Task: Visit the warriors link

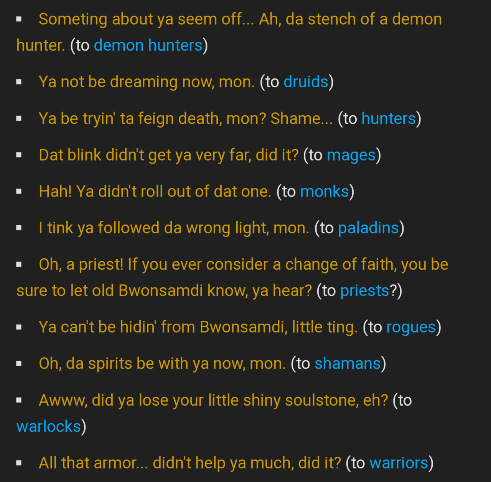Action: (x=399, y=463)
